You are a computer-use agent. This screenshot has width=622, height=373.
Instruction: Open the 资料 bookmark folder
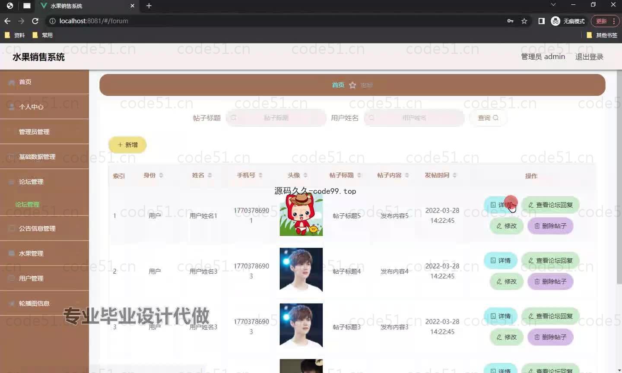(x=15, y=35)
